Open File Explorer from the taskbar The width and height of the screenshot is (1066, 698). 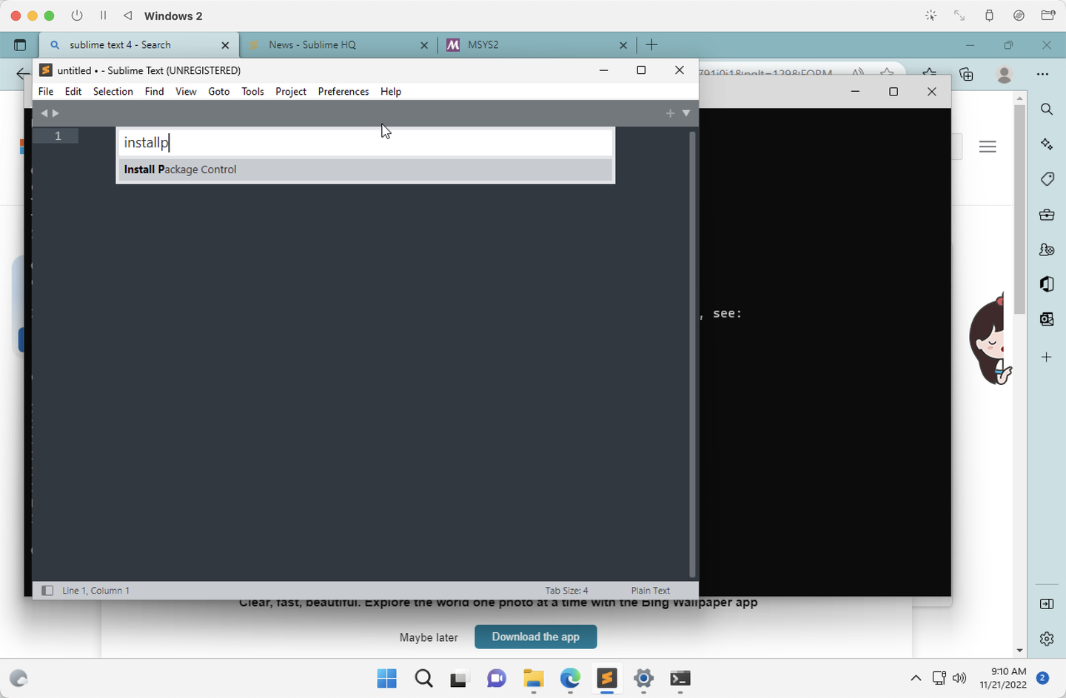click(533, 679)
